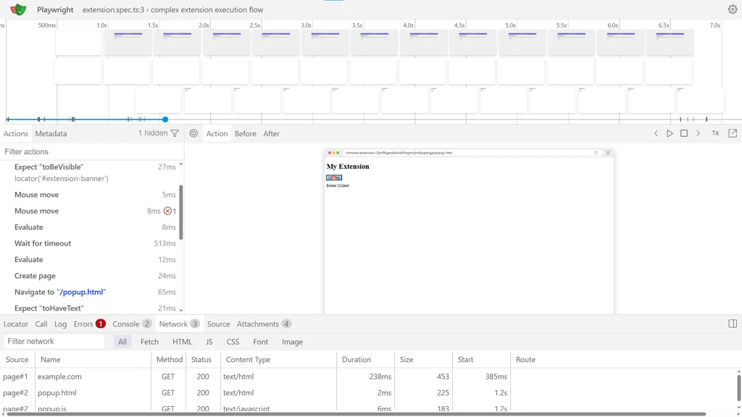Viewport: 742px width, 417px height.
Task: Toggle the sidebar layout icon at right
Action: tap(733, 324)
